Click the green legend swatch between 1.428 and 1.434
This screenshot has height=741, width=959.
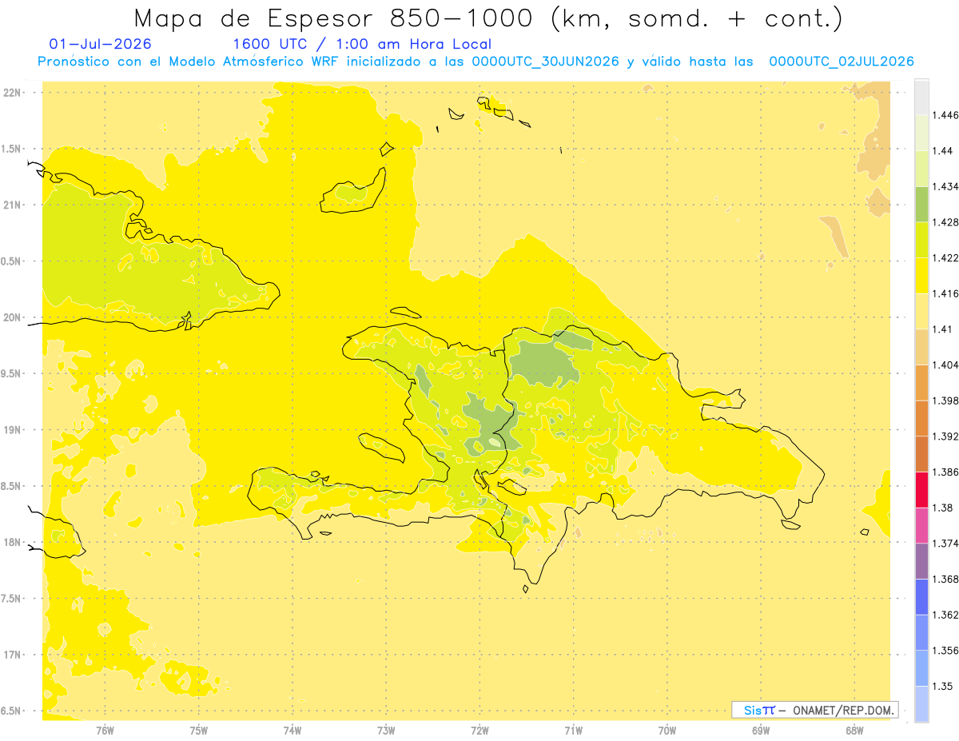(921, 204)
